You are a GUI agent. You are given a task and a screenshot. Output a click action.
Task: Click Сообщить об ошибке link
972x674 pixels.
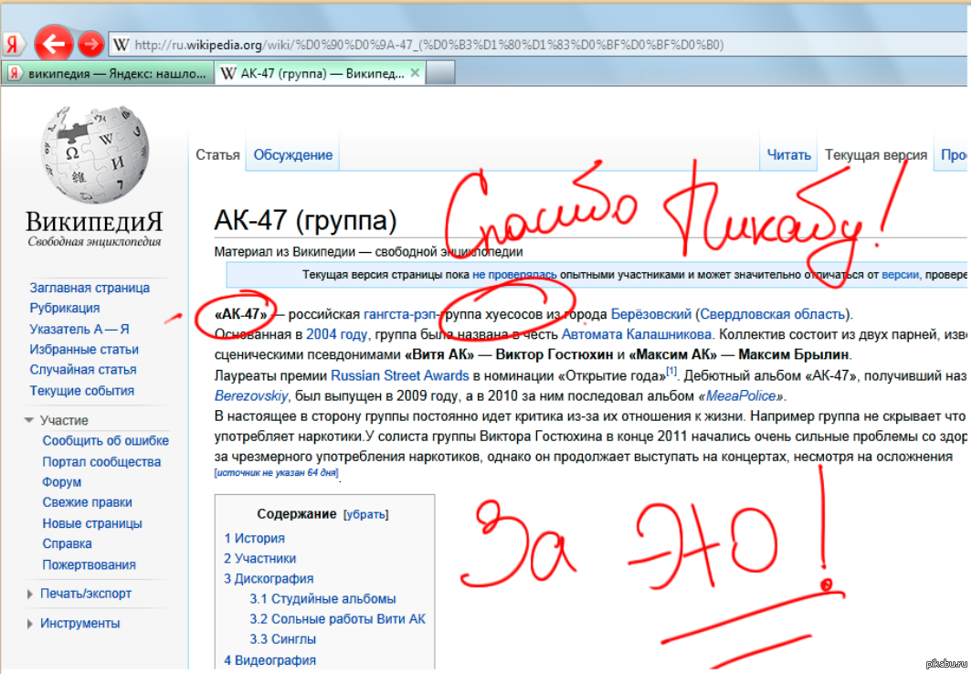tap(105, 440)
